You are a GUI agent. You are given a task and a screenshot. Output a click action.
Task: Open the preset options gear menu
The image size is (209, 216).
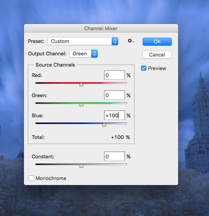(131, 41)
